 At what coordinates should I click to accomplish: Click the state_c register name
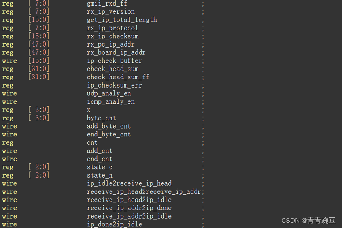tap(100, 167)
